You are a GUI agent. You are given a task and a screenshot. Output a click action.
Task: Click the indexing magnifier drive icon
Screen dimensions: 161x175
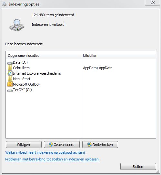[17, 25]
